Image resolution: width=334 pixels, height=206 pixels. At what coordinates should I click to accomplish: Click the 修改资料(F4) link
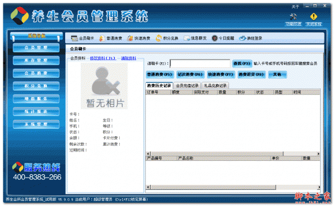pyautogui.click(x=103, y=58)
